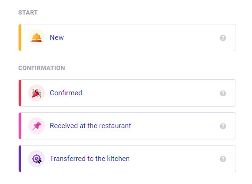Select the Confirmed status label

66,93
